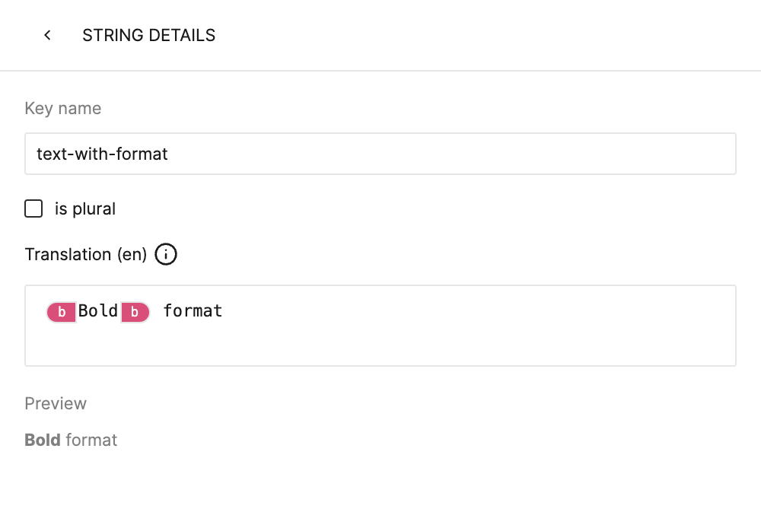Viewport: 761px width, 525px height.
Task: Click the 'Preview' section label
Action: (56, 403)
